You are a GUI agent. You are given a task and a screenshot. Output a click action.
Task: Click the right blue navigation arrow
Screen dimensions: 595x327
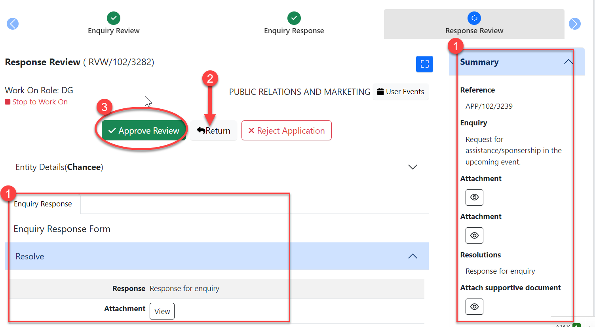[x=574, y=24]
